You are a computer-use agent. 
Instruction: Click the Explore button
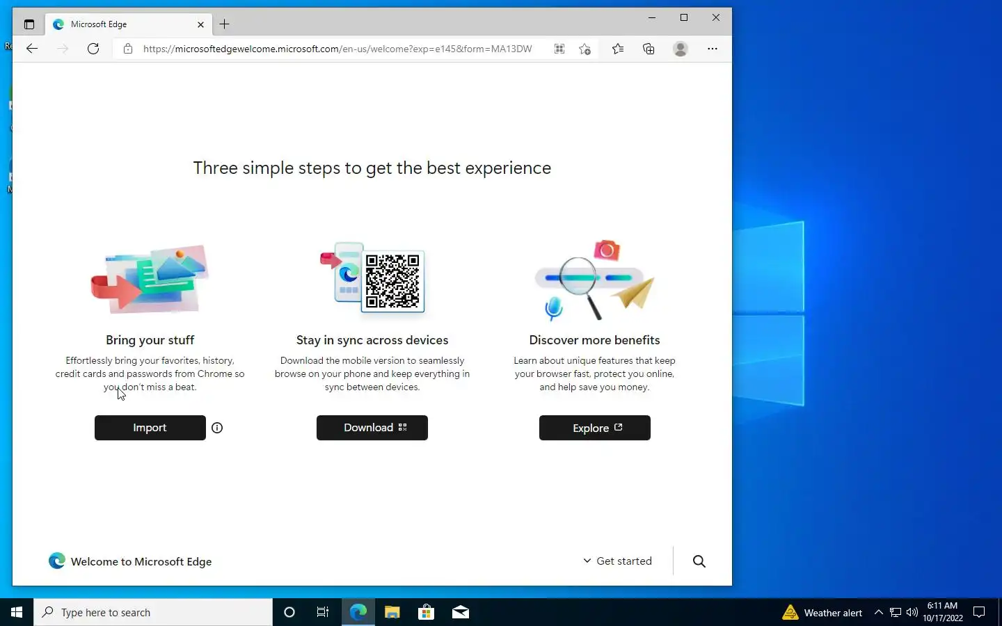click(x=595, y=428)
